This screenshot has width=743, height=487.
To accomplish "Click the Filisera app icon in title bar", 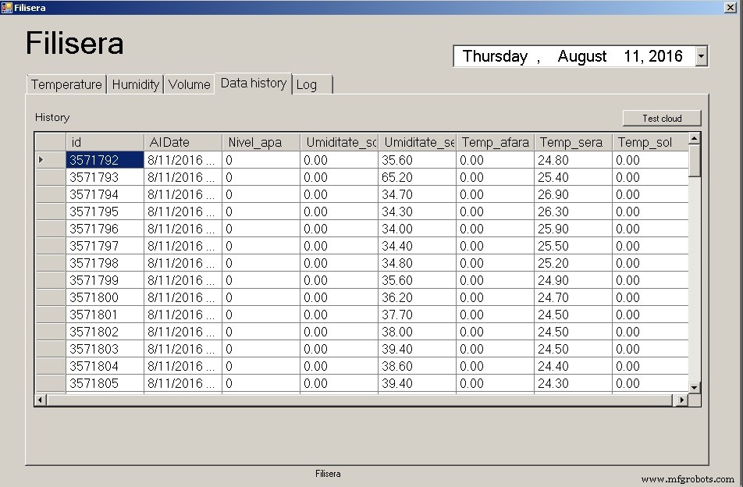I will click(x=6, y=7).
